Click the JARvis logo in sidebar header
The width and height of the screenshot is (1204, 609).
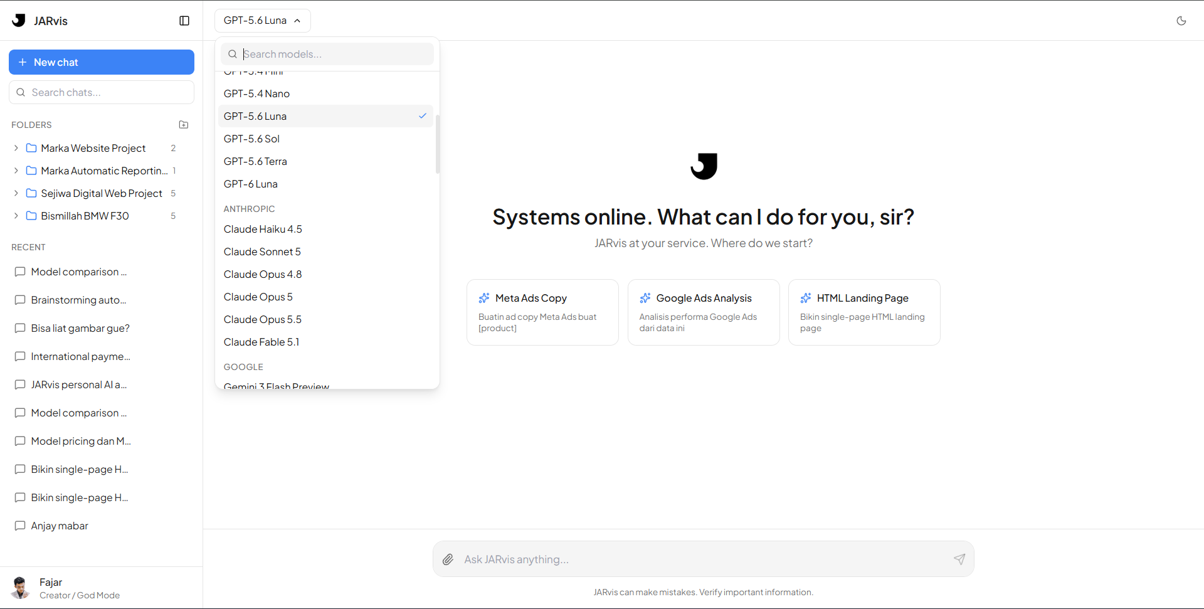[19, 21]
